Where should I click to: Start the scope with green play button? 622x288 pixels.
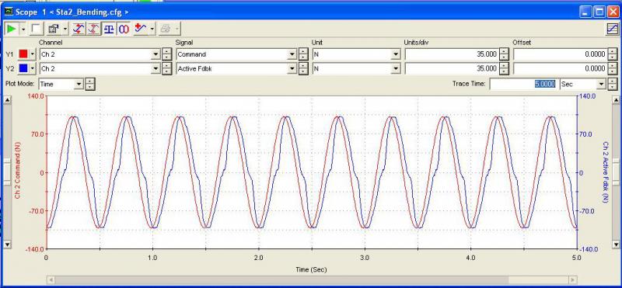point(12,29)
